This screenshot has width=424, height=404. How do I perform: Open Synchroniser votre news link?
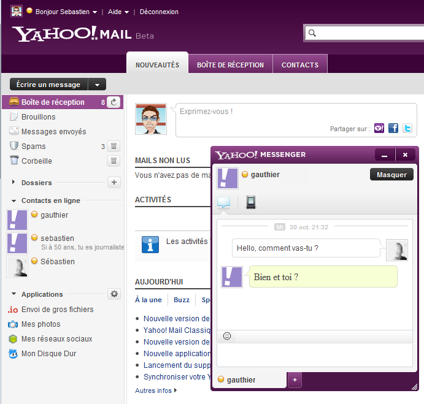[177, 376]
